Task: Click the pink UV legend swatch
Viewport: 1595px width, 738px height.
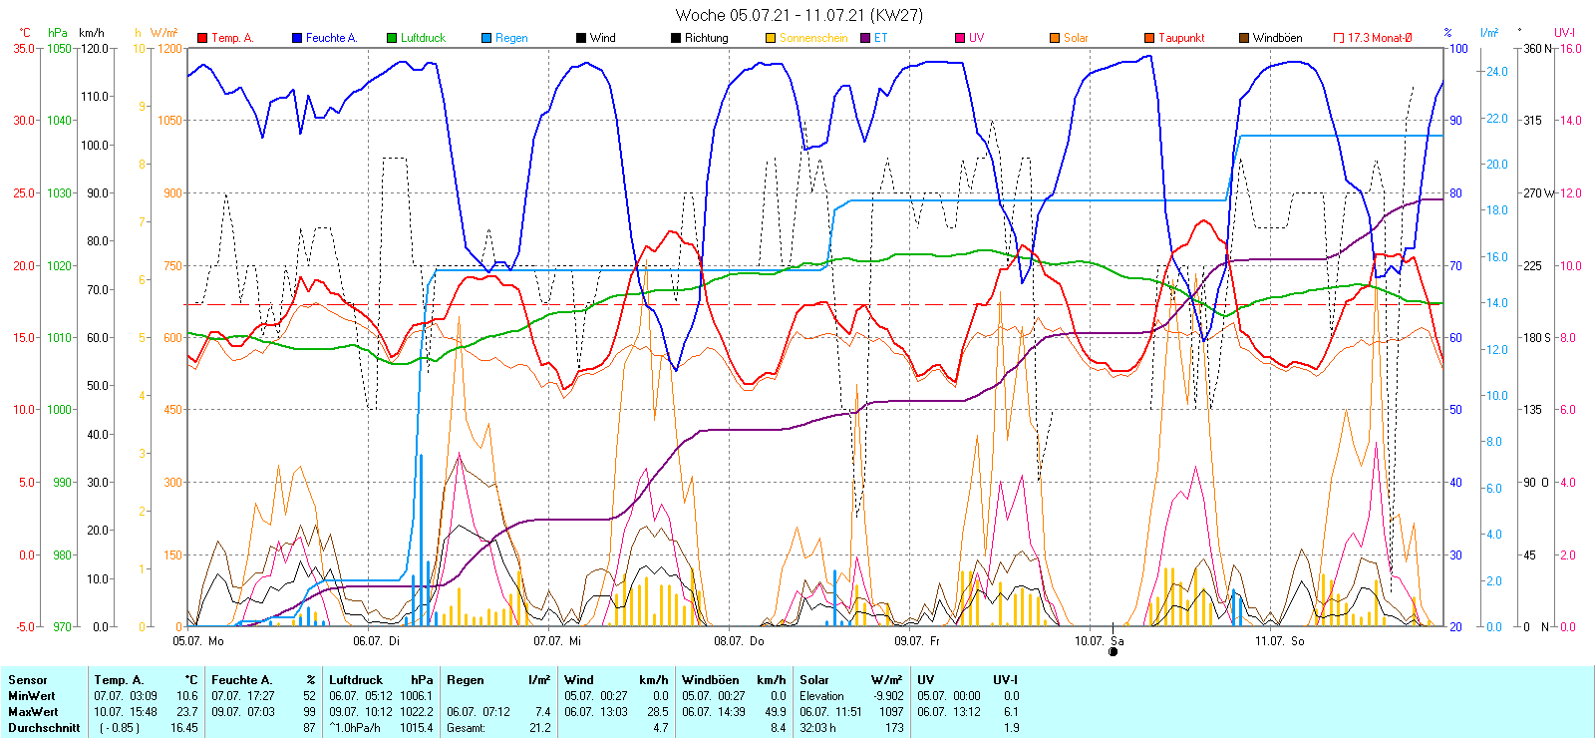Action: point(960,38)
